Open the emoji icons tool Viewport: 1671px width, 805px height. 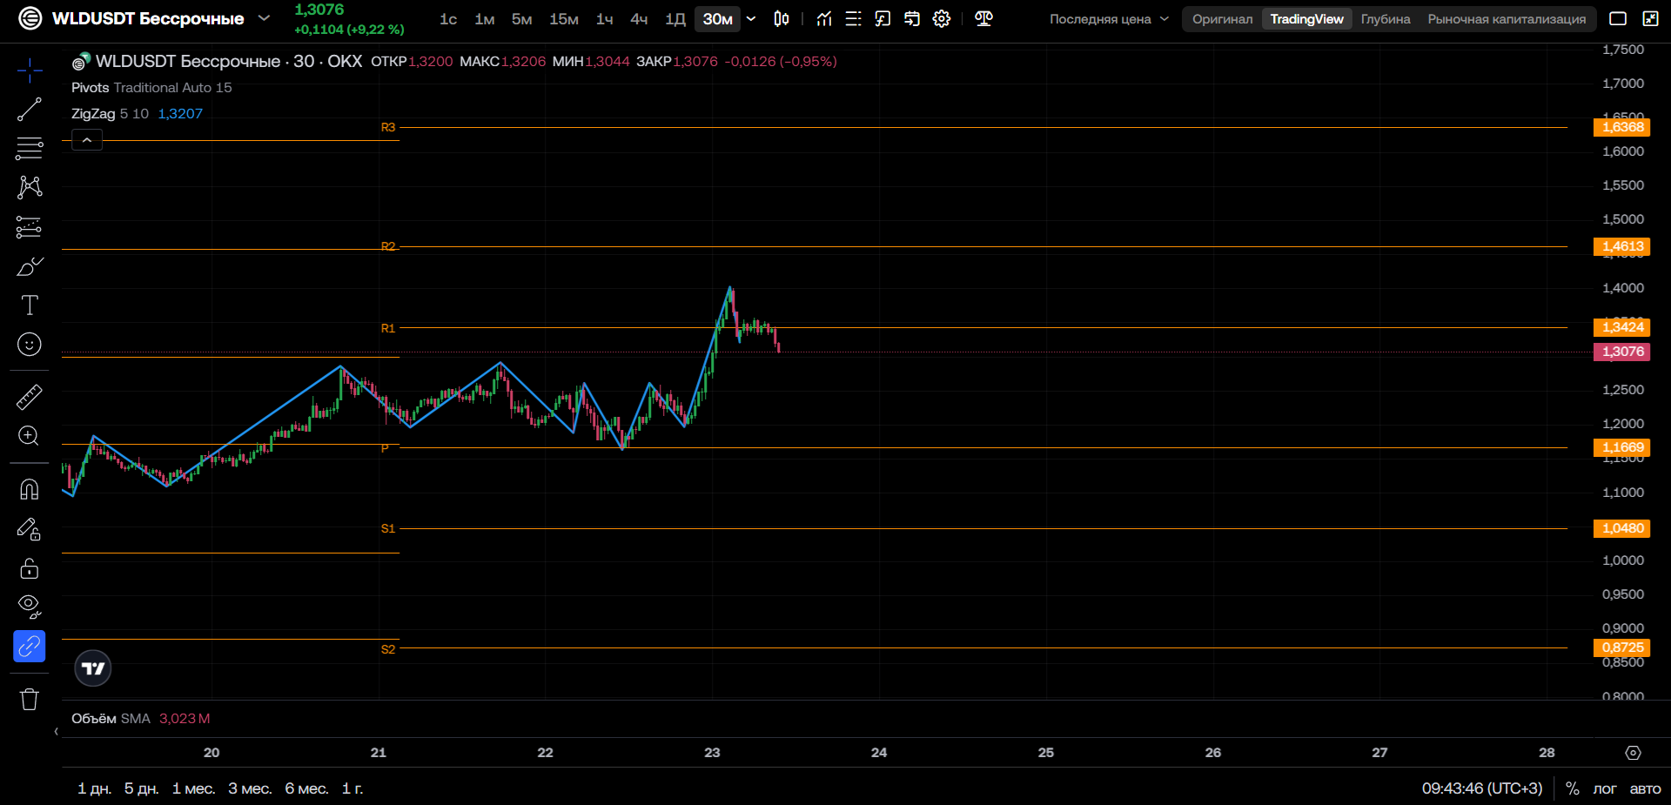tap(30, 345)
